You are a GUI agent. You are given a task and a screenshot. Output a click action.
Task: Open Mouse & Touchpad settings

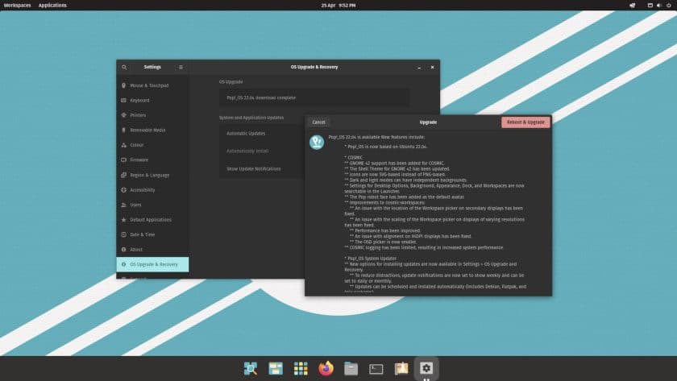click(152, 85)
